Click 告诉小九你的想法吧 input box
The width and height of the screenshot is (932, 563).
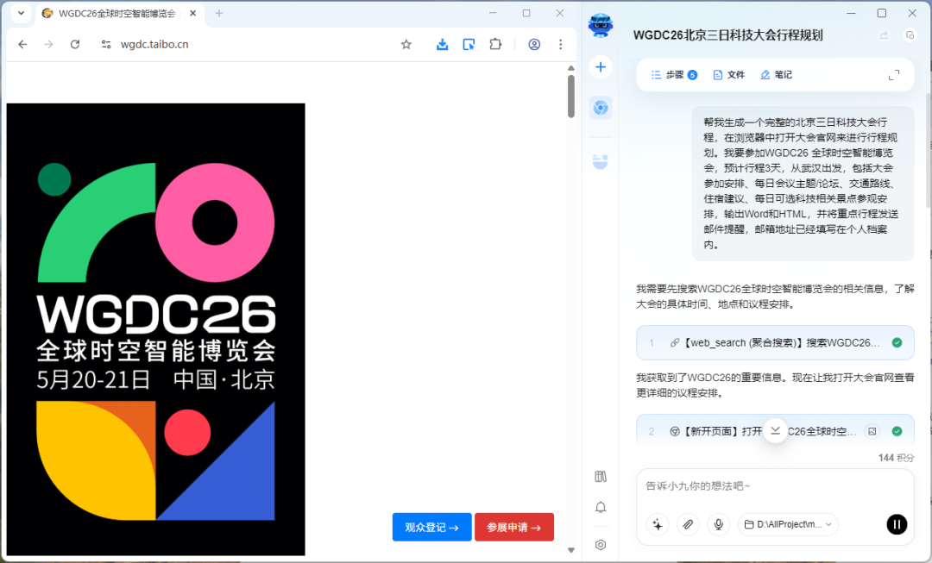[775, 486]
